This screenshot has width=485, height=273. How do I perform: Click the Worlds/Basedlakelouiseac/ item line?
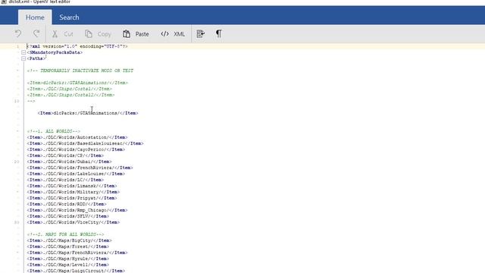pos(85,143)
